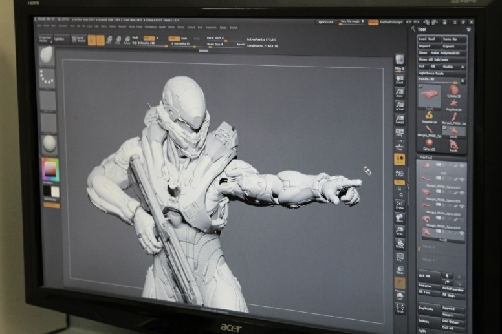
Task: Toggle Transp transparency button
Action: [x=400, y=271]
